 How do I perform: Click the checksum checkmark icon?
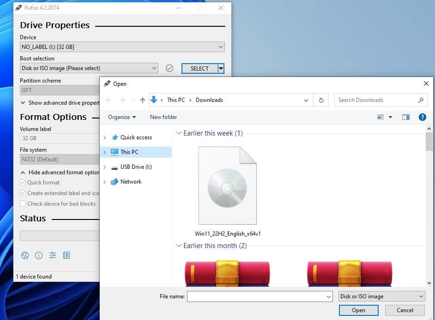169,68
